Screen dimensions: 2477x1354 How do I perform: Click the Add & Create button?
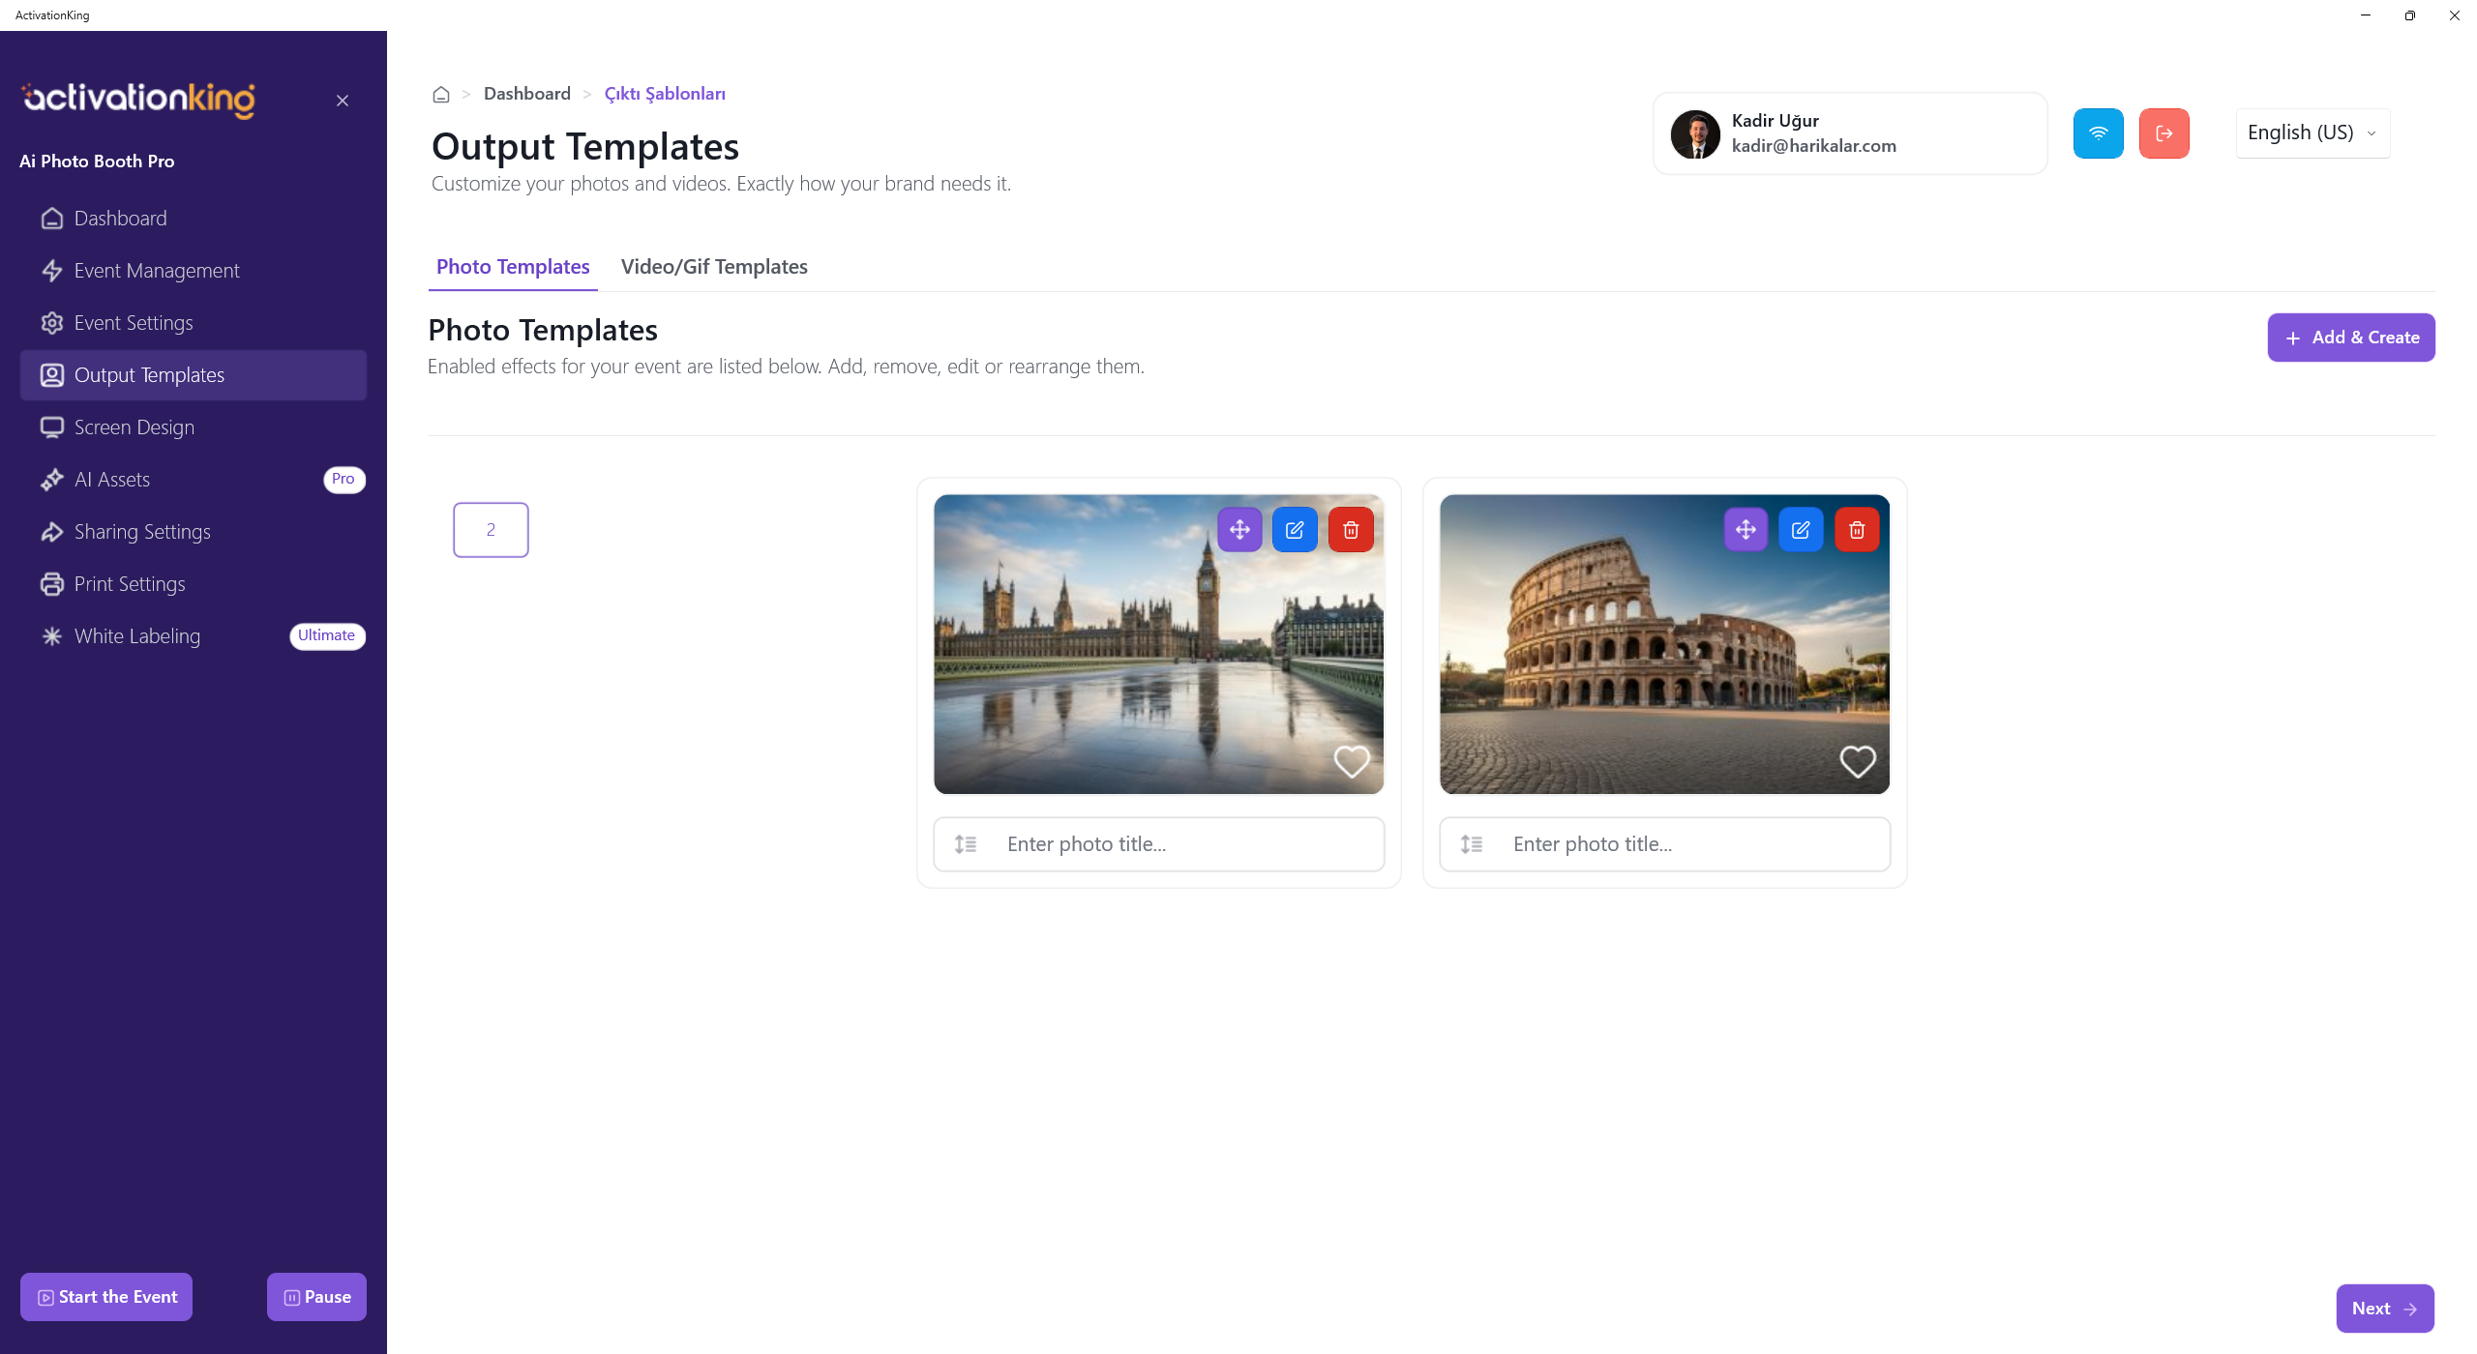coord(2350,338)
